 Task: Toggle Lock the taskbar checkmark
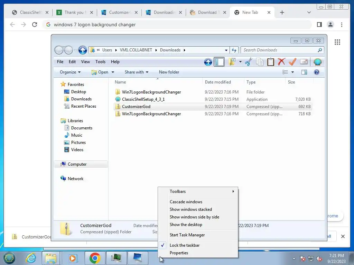point(163,245)
